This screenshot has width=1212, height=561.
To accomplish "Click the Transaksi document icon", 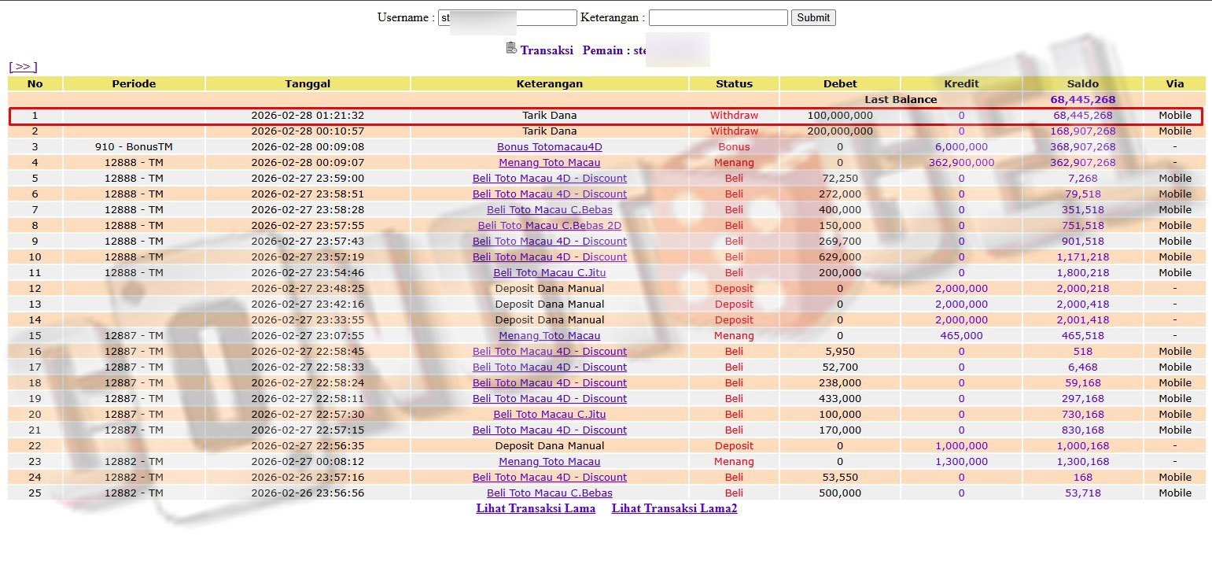I will 511,49.
